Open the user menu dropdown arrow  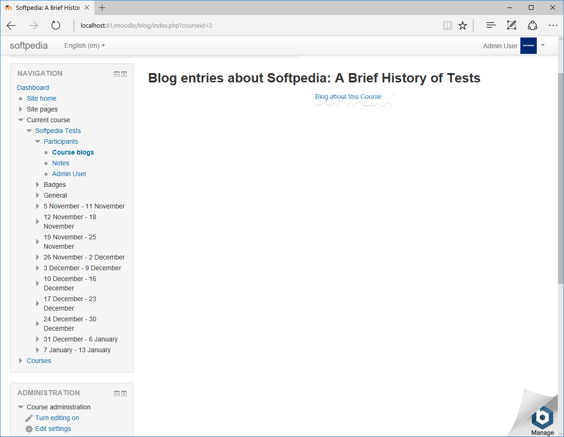(x=543, y=45)
